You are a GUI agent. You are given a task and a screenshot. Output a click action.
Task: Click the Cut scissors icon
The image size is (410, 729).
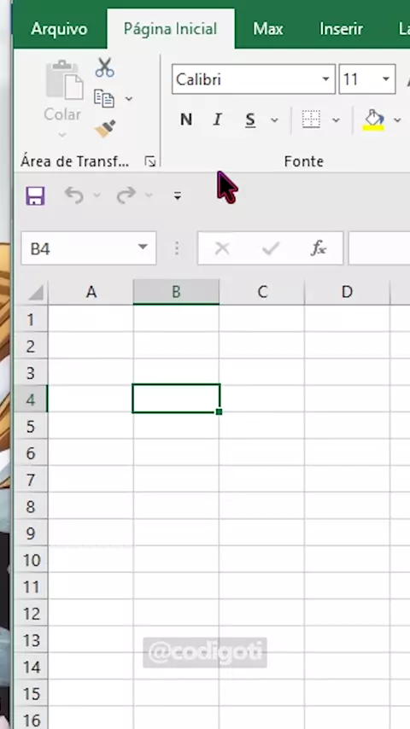pos(105,67)
